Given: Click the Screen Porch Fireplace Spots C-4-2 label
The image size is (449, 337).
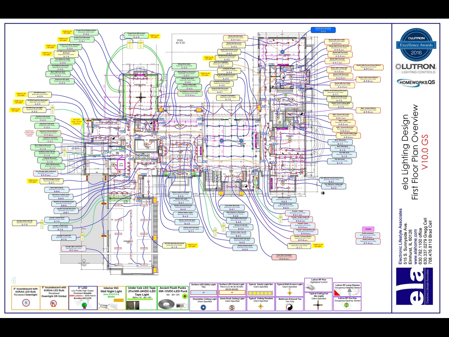Looking at the screenshot, I should tap(86, 33).
